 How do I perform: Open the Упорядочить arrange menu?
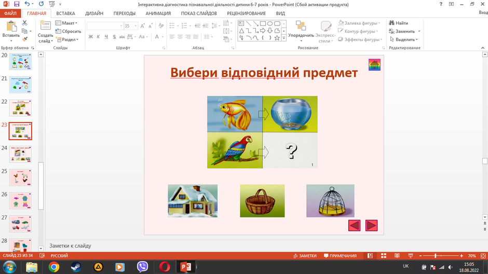pyautogui.click(x=301, y=32)
